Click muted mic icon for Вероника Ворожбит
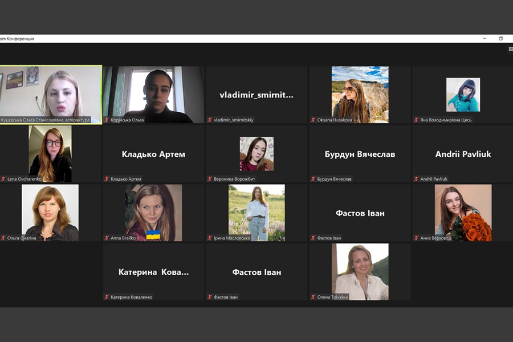Viewport: 513px width, 342px height. (210, 179)
